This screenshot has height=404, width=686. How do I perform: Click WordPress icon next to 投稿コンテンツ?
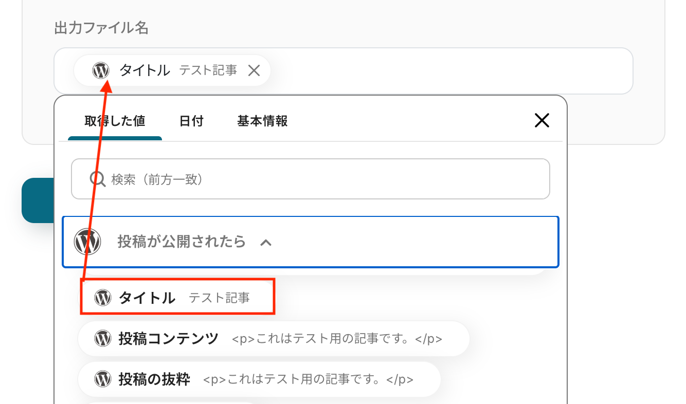103,339
